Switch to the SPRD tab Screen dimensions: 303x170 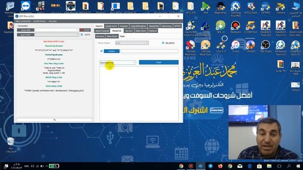177,26
